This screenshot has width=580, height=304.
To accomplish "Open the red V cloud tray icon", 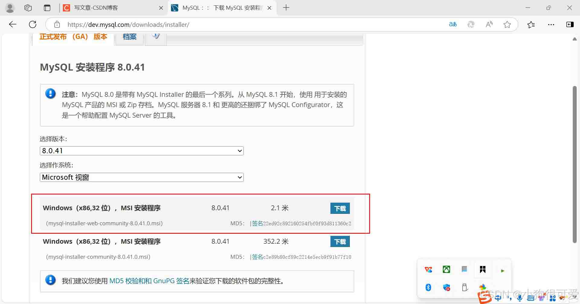I will [x=428, y=269].
